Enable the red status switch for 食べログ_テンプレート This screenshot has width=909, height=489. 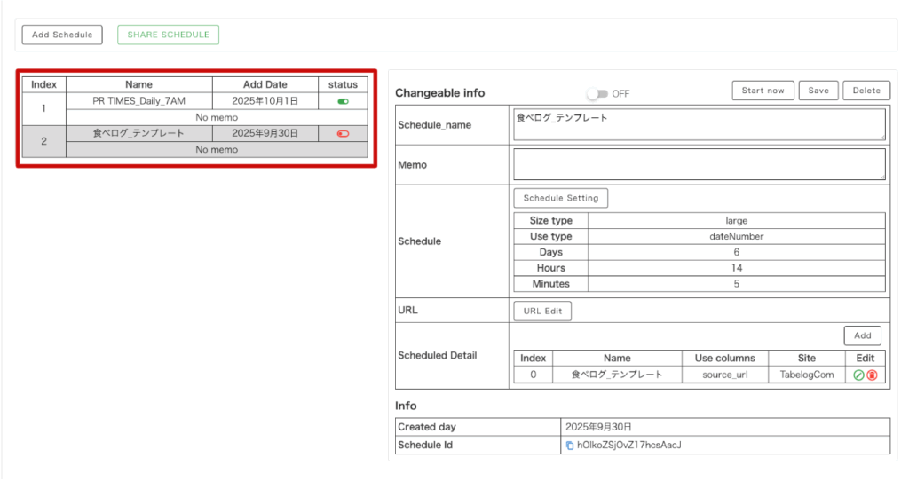pos(343,133)
